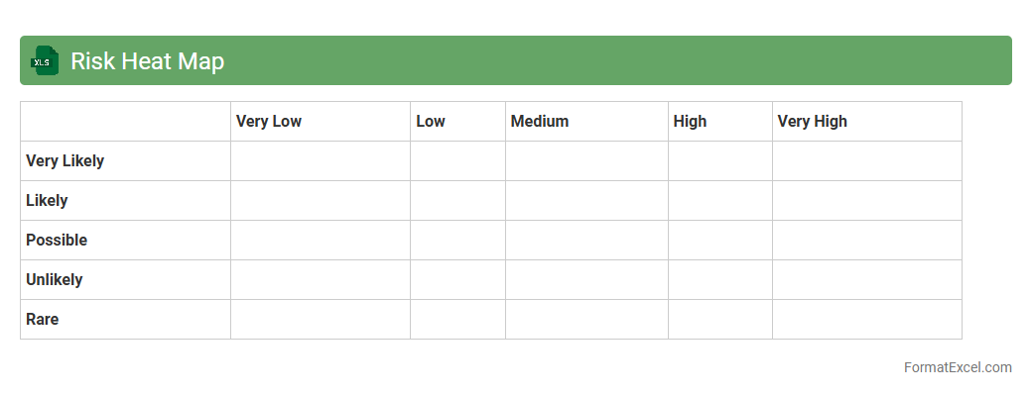
Task: Select the Rare / Very Low cell
Action: [x=320, y=320]
